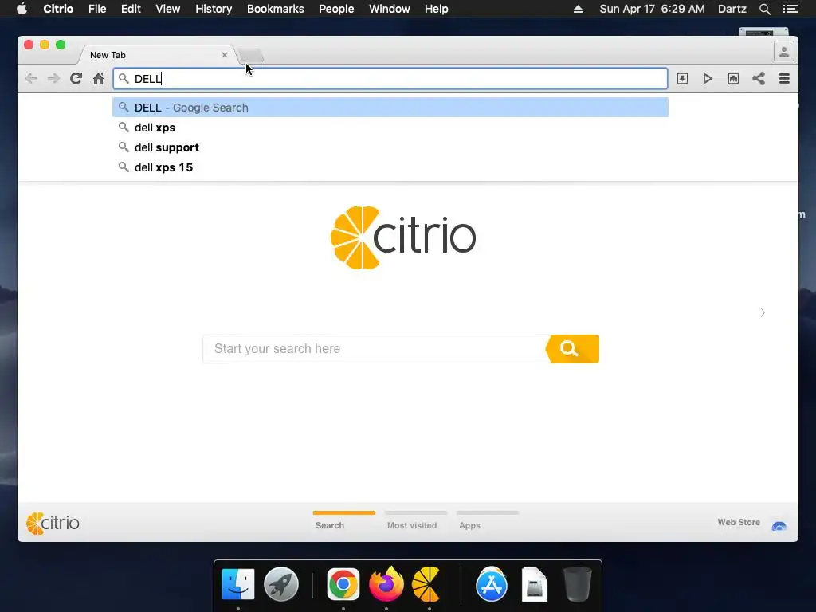Click the date and time display

coord(652,9)
